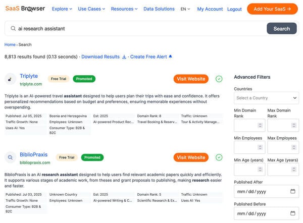Open the Triplyte title link
Viewport: 303px width, 223px height.
[29, 76]
